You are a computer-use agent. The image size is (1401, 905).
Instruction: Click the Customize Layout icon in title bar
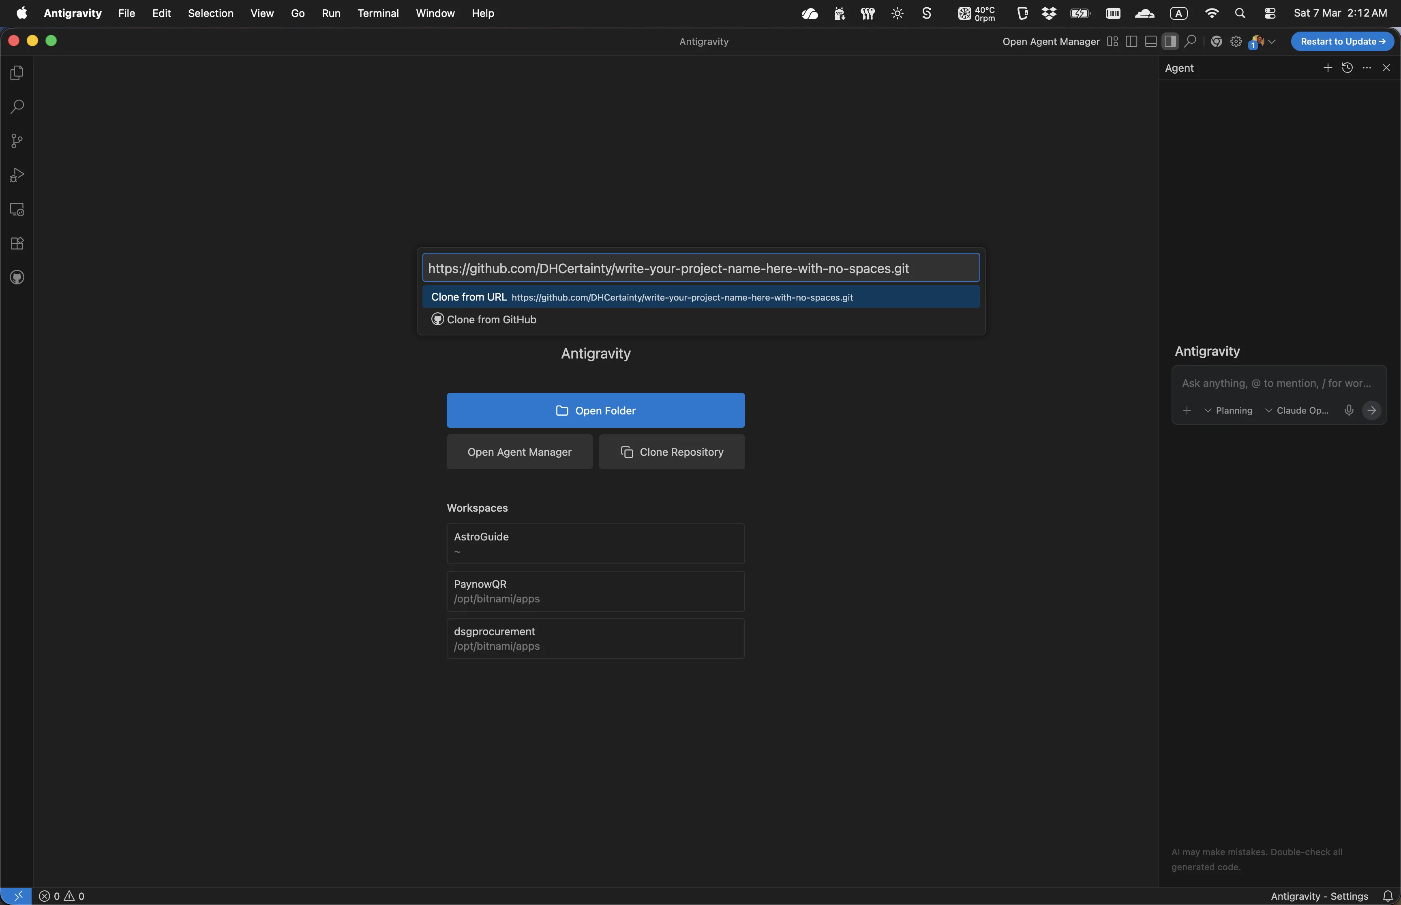tap(1112, 41)
